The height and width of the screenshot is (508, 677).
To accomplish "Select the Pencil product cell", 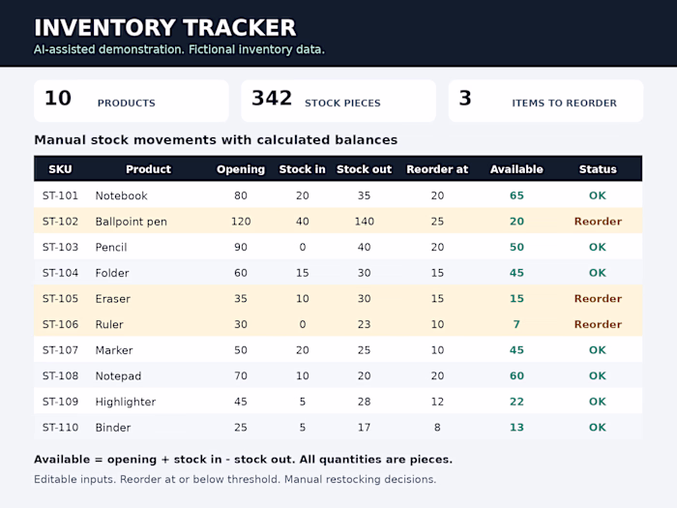I will [111, 247].
